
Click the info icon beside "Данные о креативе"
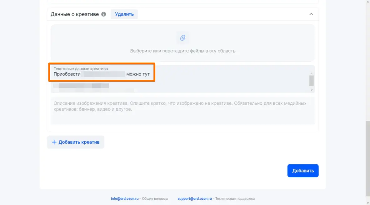click(x=104, y=14)
